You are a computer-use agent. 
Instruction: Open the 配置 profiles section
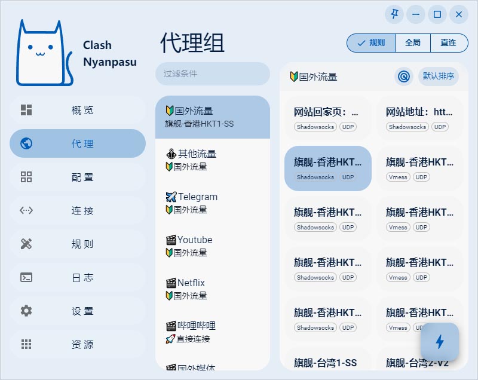[x=25, y=177]
